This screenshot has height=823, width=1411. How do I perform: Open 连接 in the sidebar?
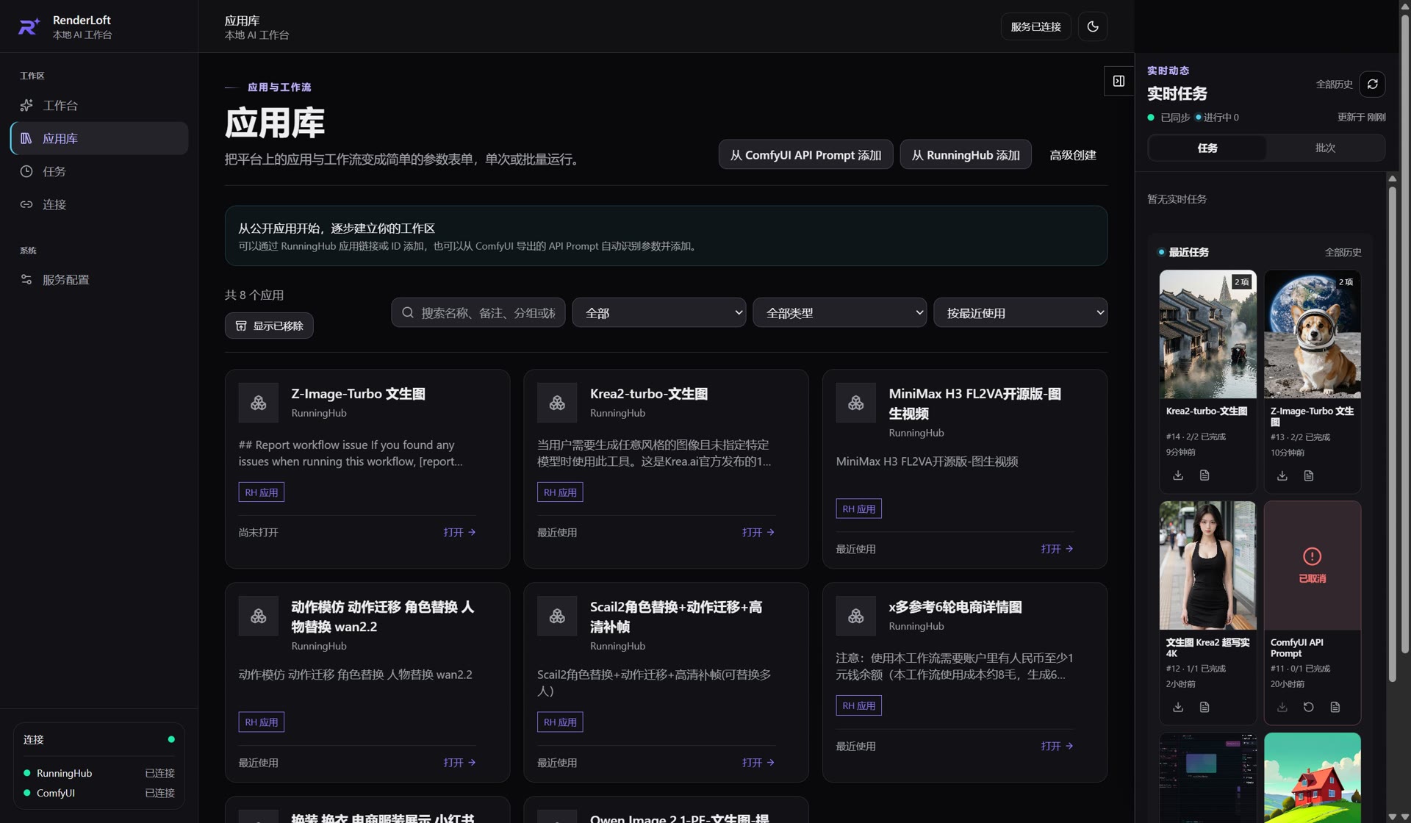pos(99,204)
